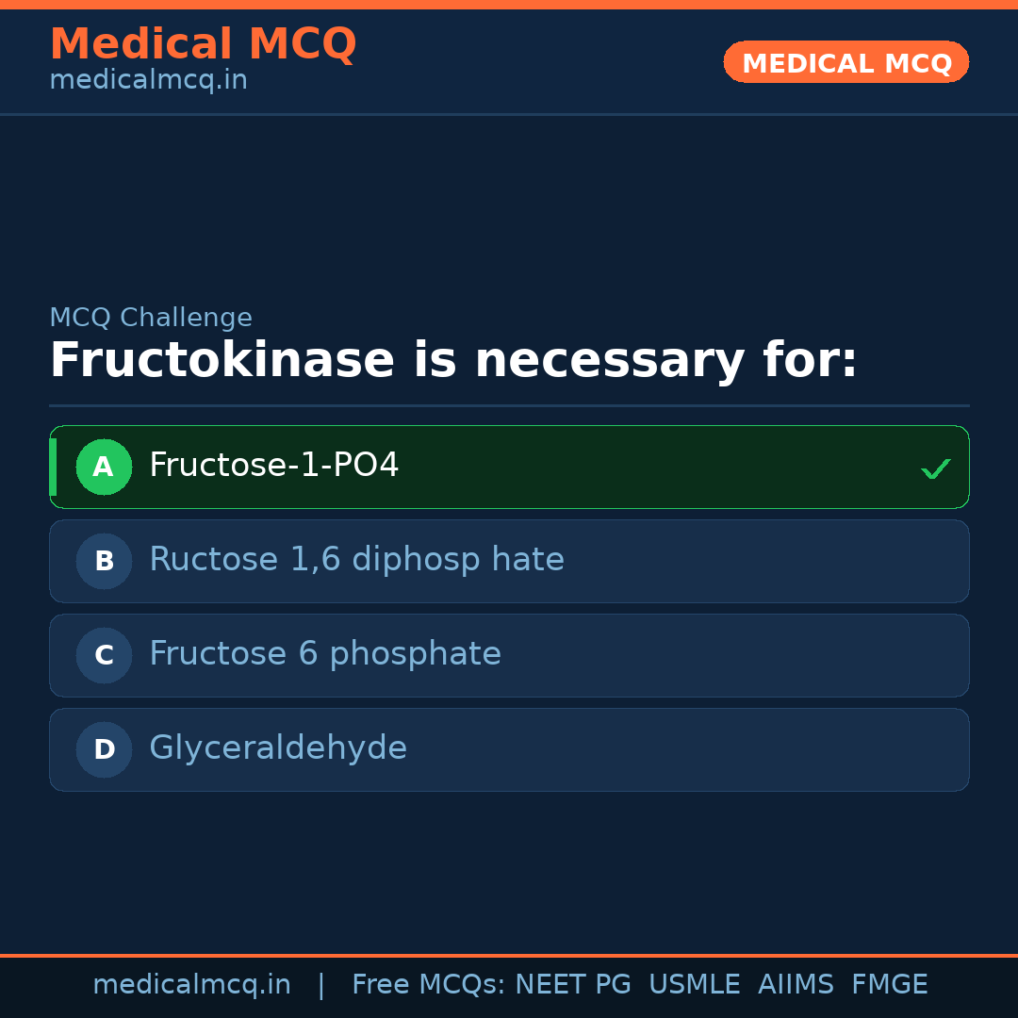Click the circled D letter badge

(x=104, y=749)
